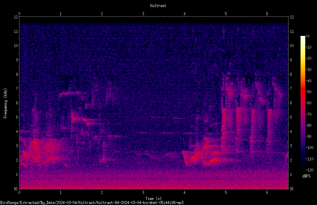Click the -100 value on color scale
The width and height of the screenshot is (317, 205).
309,147
